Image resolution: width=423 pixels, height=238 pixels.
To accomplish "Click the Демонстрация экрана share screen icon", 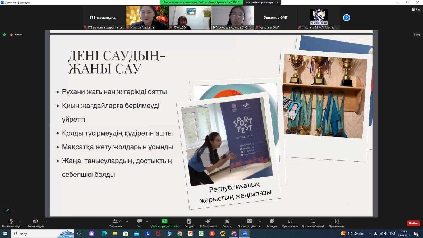I will pyautogui.click(x=165, y=221).
